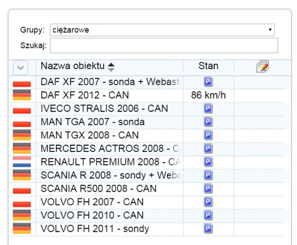Click German flag for MAN TGX 2008

pyautogui.click(x=22, y=135)
